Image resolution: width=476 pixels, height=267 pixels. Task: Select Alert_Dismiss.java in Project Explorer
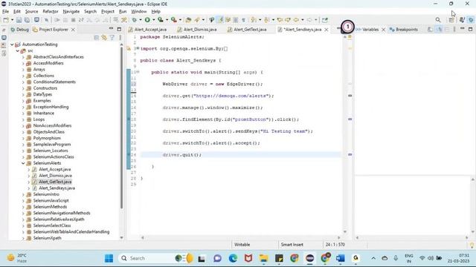[x=55, y=176]
